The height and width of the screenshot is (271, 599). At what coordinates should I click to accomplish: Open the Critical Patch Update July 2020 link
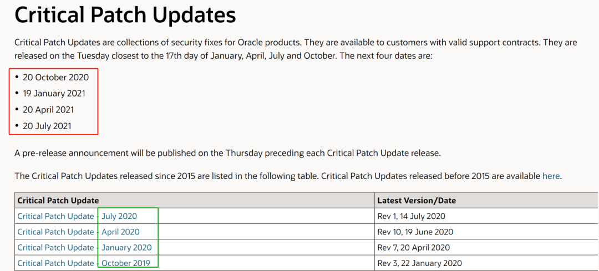77,216
